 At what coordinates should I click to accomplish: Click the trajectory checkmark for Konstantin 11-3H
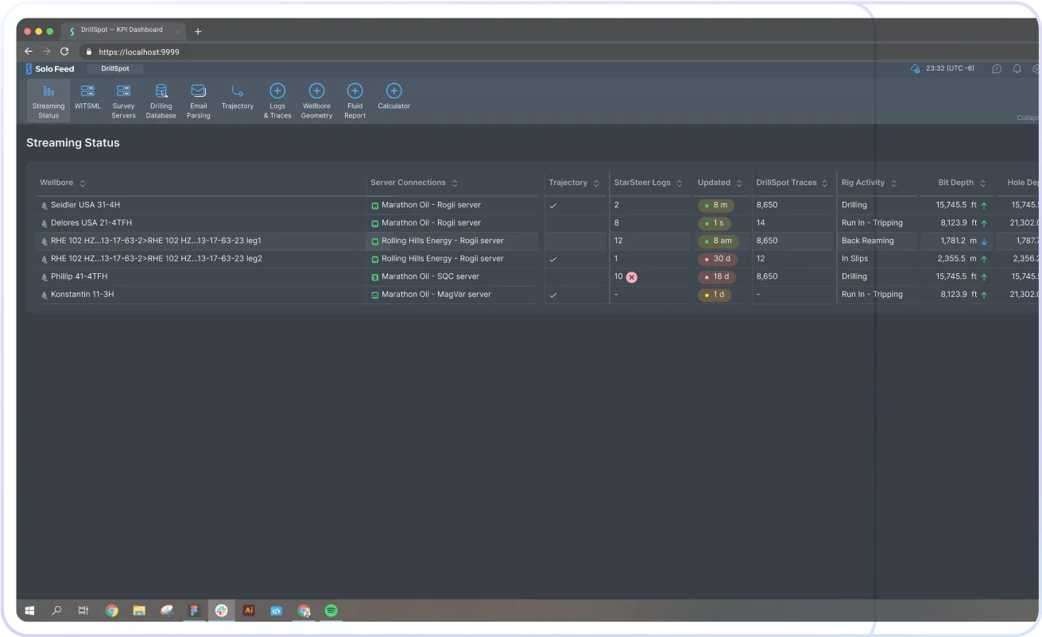[x=553, y=295]
